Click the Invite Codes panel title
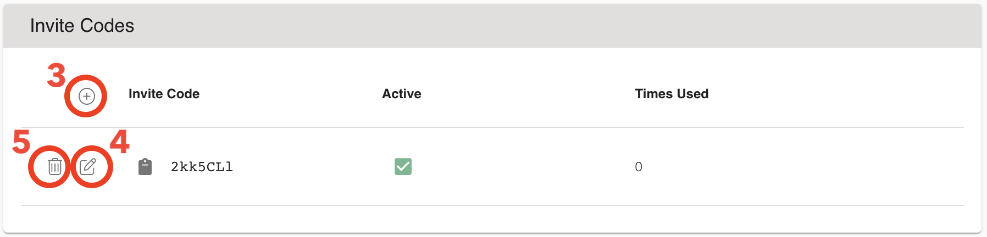This screenshot has height=237, width=987. click(82, 26)
